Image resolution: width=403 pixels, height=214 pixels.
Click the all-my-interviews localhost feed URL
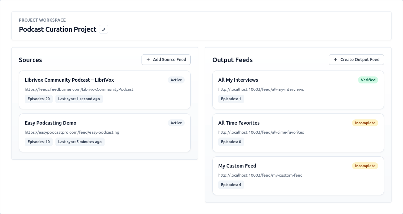(261, 89)
